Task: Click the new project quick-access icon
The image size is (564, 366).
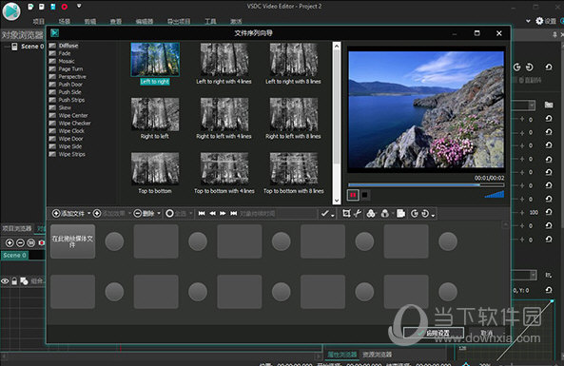Action: tap(30, 7)
